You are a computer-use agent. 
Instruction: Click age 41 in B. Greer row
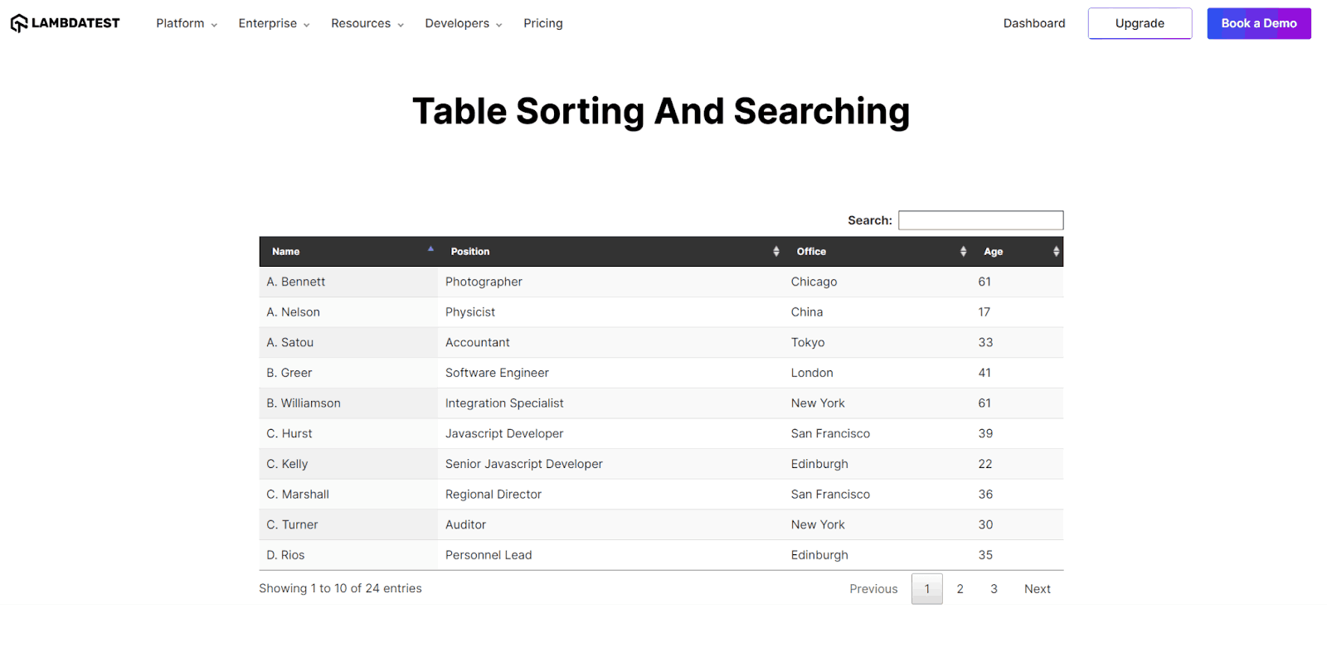[1017, 373]
